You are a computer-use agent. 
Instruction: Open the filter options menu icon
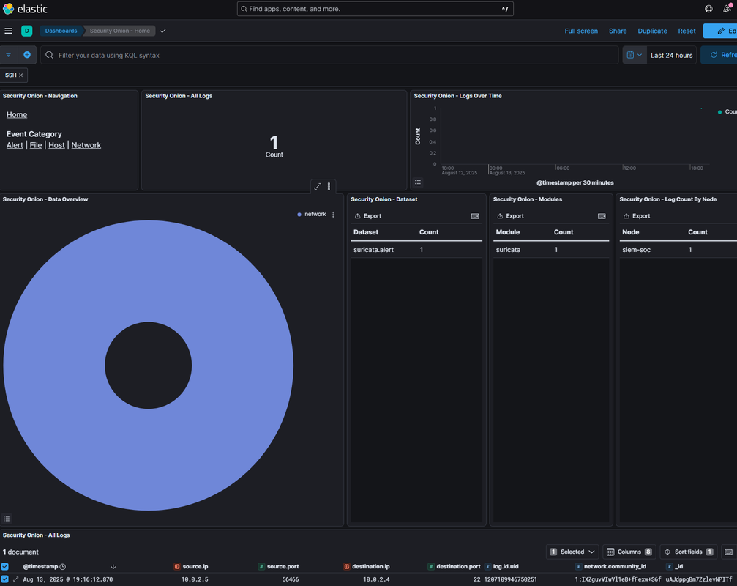pyautogui.click(x=9, y=55)
